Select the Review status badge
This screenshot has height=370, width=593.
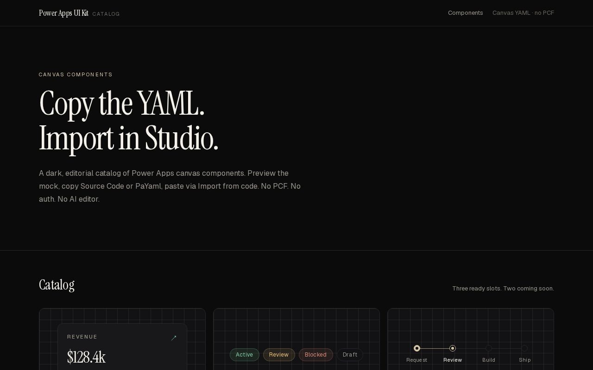[279, 355]
